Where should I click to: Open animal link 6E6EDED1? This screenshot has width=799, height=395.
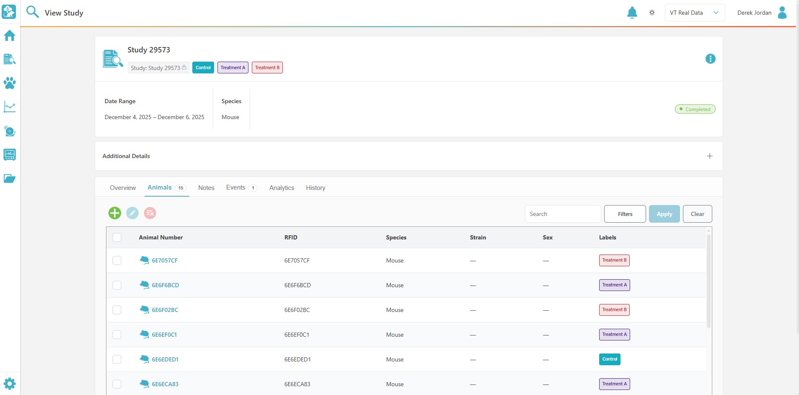165,359
